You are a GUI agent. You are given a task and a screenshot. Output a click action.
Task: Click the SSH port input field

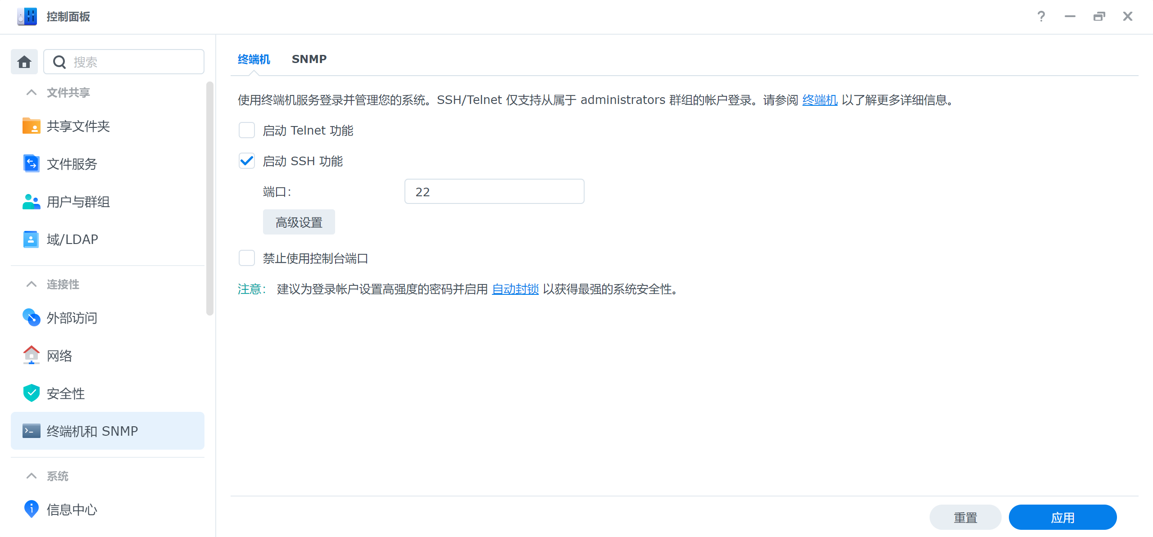click(495, 192)
